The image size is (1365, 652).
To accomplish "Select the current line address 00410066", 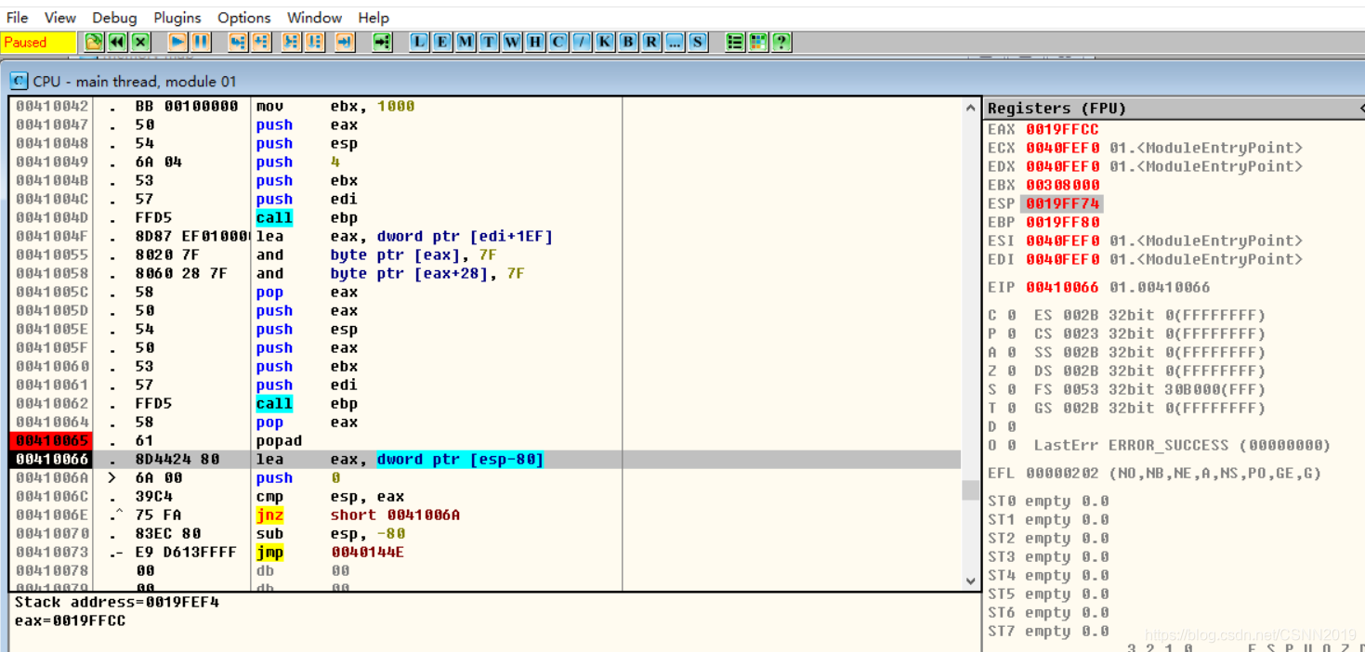I will pos(52,459).
